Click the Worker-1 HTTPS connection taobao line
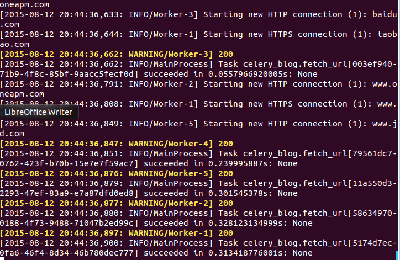 tap(199, 34)
